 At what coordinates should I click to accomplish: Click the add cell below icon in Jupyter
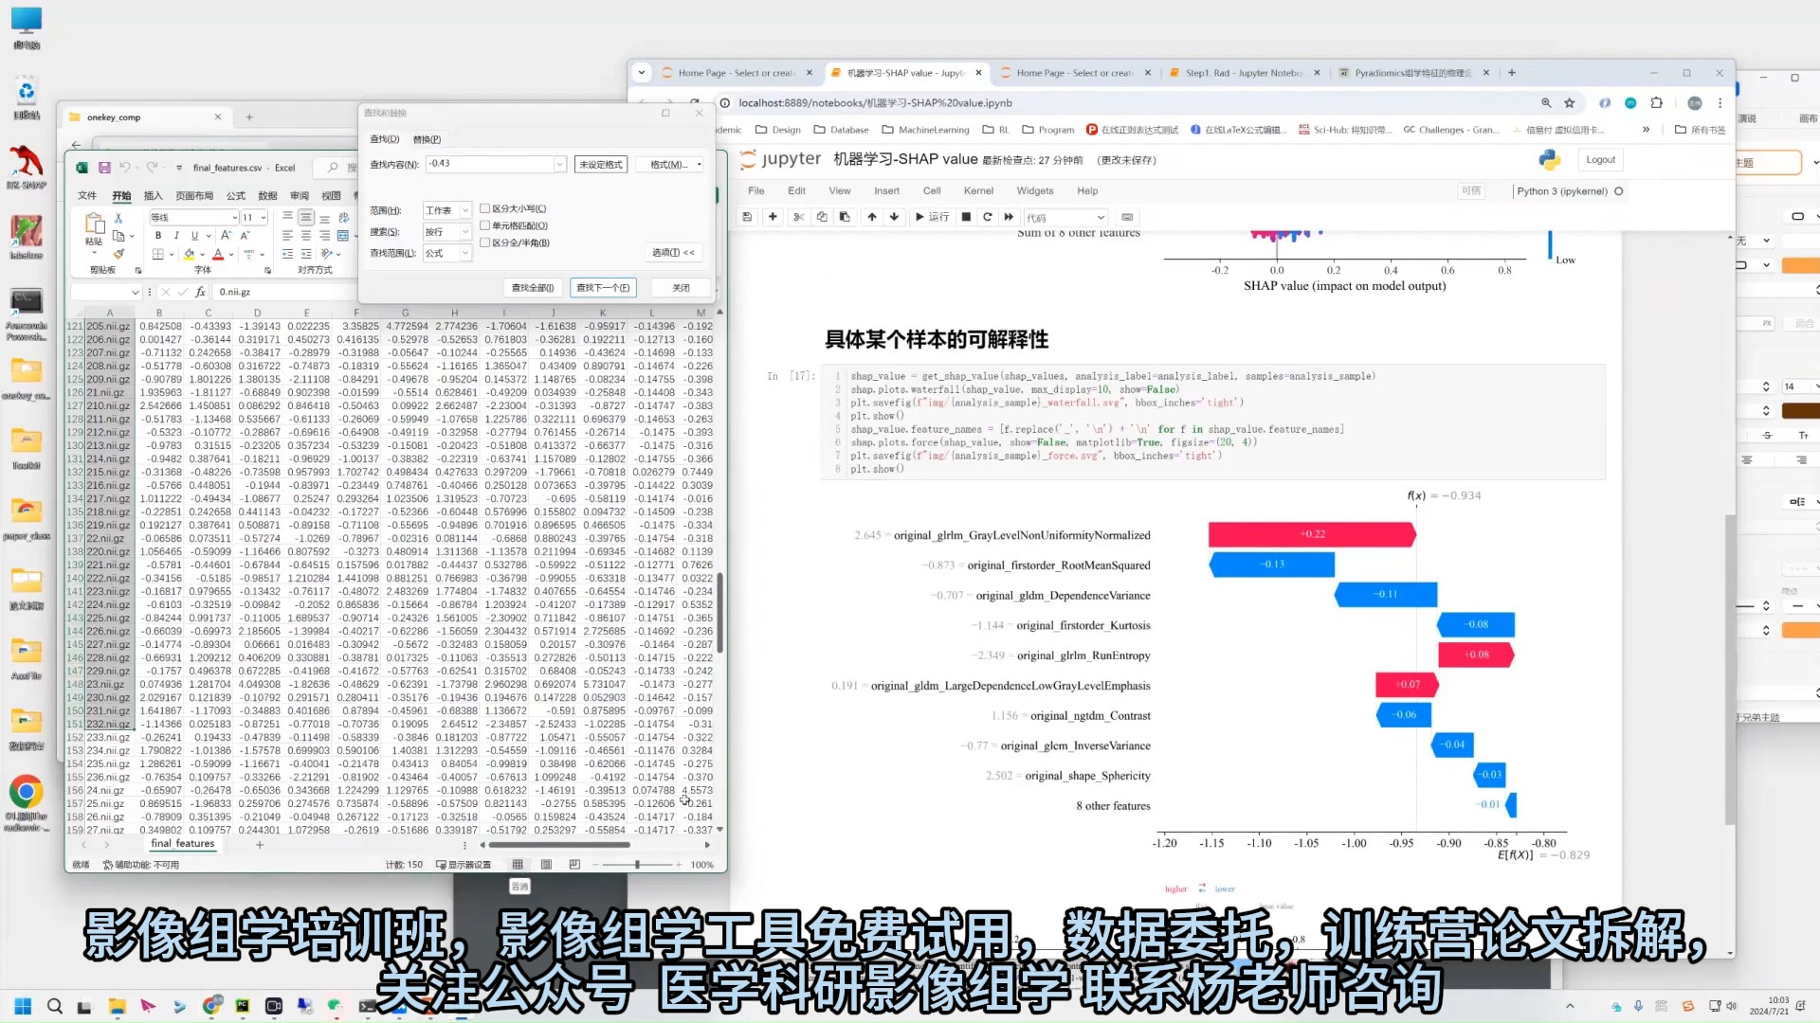pos(775,216)
